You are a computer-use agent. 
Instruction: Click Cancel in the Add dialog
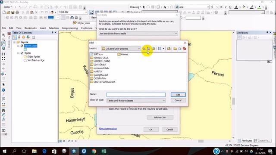(x=178, y=100)
